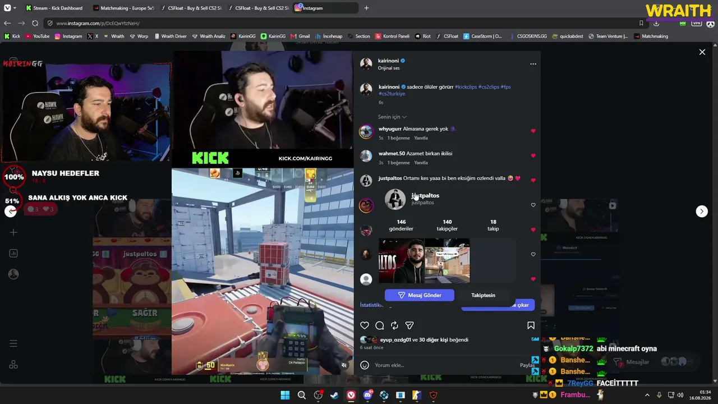718x404 pixels.
Task: Open the second post thumbnail in justpaltos card
Action: click(447, 261)
